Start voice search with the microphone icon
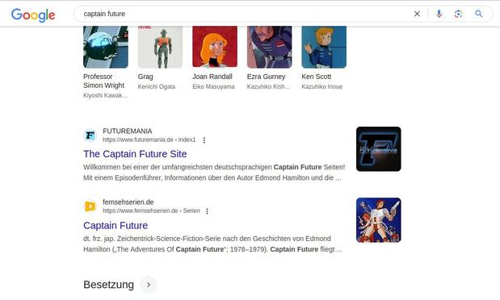This screenshot has height=300, width=500. (x=439, y=14)
